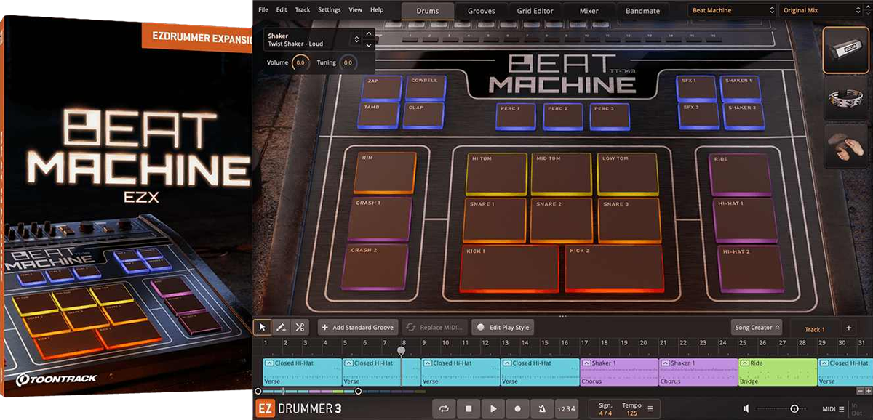Toggle the MIDI In/Out indicator
Viewport: 873px width, 420px height.
[x=856, y=409]
